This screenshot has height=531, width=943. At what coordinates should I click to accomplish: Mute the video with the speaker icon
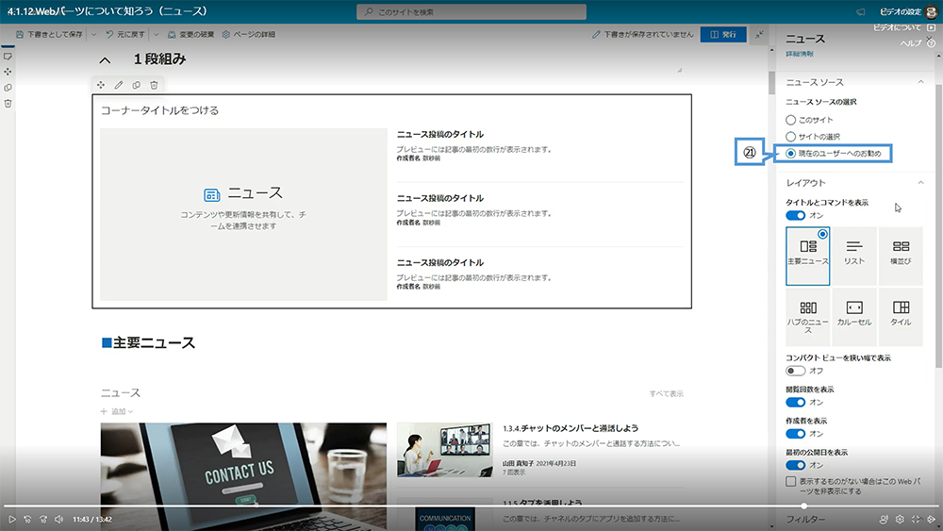click(58, 519)
